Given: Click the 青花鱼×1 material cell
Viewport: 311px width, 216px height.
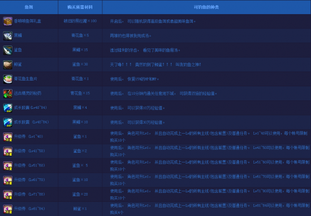Looking at the screenshot, I should point(80,79).
